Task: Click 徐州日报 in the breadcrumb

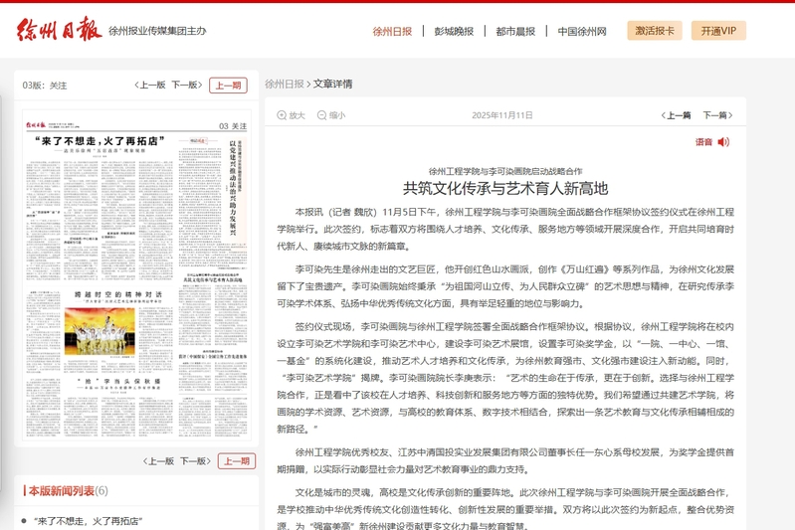Action: (285, 84)
